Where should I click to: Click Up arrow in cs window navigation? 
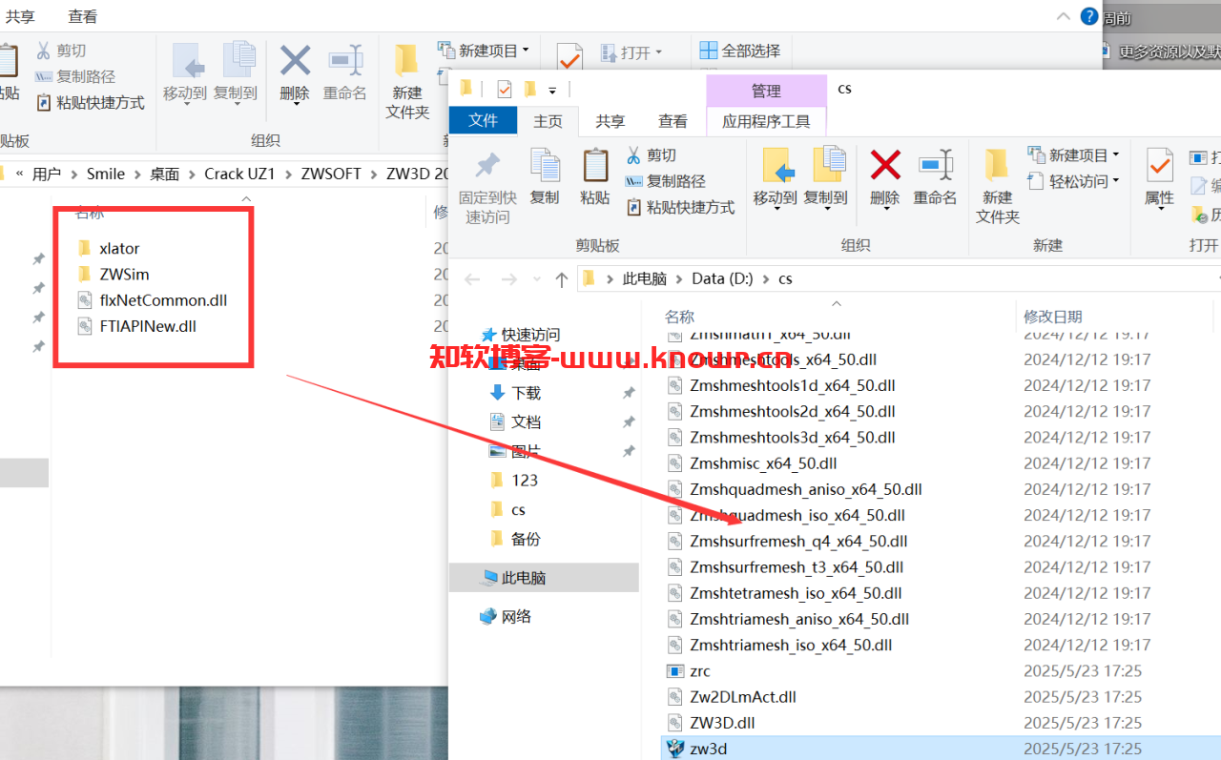click(x=562, y=278)
